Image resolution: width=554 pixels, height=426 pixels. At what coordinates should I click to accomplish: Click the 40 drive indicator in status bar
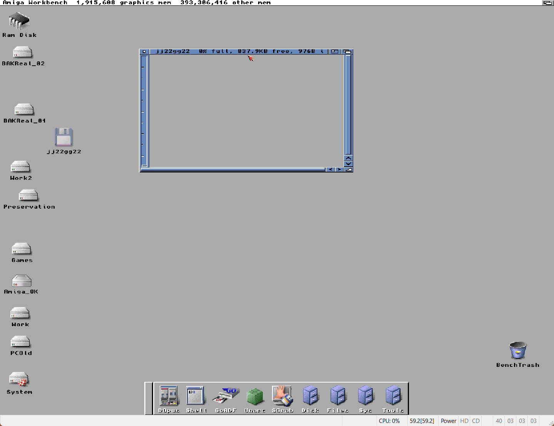point(499,421)
